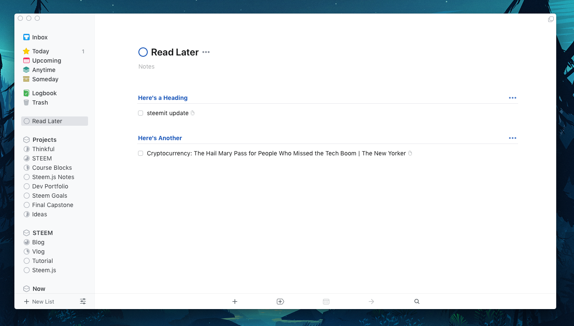Click the Read Later project title
The image size is (574, 326).
tap(175, 52)
